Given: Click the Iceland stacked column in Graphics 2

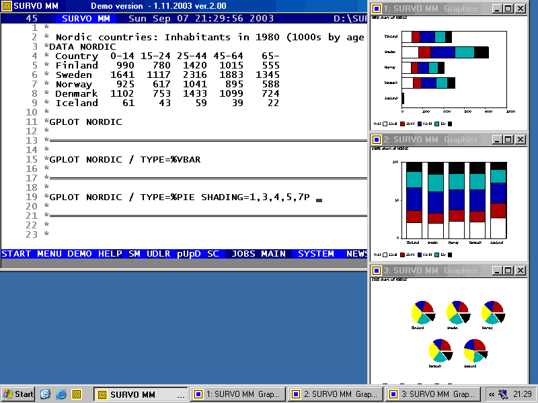Looking at the screenshot, I should coord(498,200).
